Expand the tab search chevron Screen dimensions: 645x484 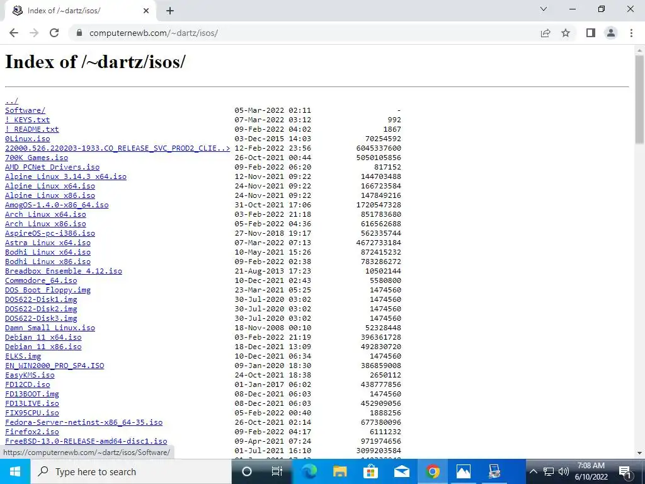click(544, 9)
